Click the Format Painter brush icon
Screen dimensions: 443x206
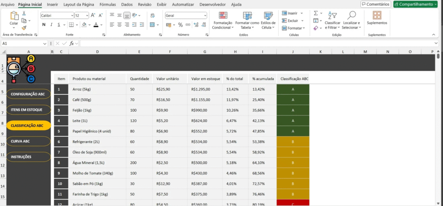23,27
